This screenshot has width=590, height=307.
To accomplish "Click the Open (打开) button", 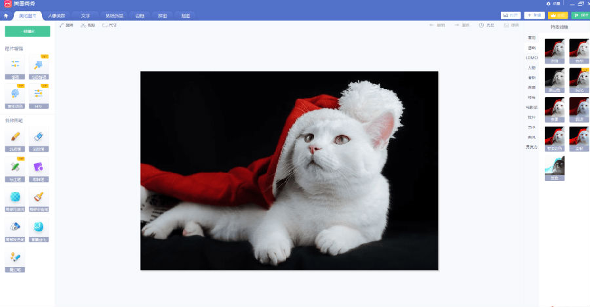I will [511, 16].
